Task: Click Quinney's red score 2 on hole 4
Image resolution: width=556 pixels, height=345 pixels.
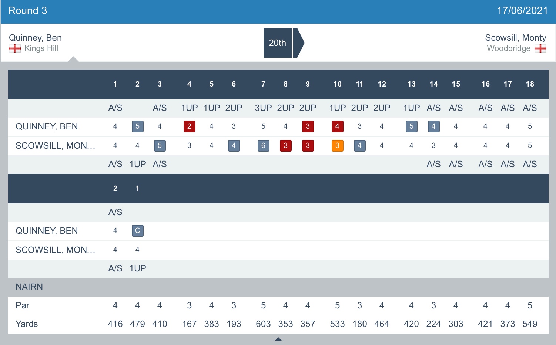Action: tap(189, 126)
